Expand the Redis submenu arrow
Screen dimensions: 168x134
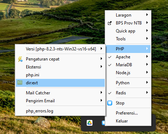[147, 93]
